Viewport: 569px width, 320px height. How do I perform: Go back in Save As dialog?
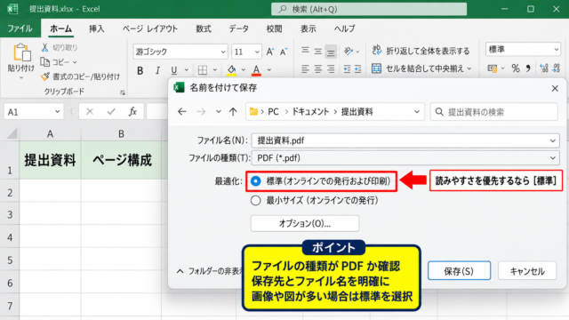coord(181,112)
